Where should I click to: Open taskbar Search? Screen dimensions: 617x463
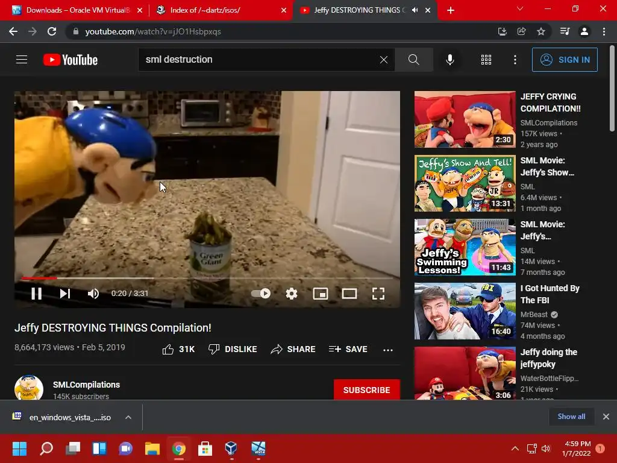(46, 449)
